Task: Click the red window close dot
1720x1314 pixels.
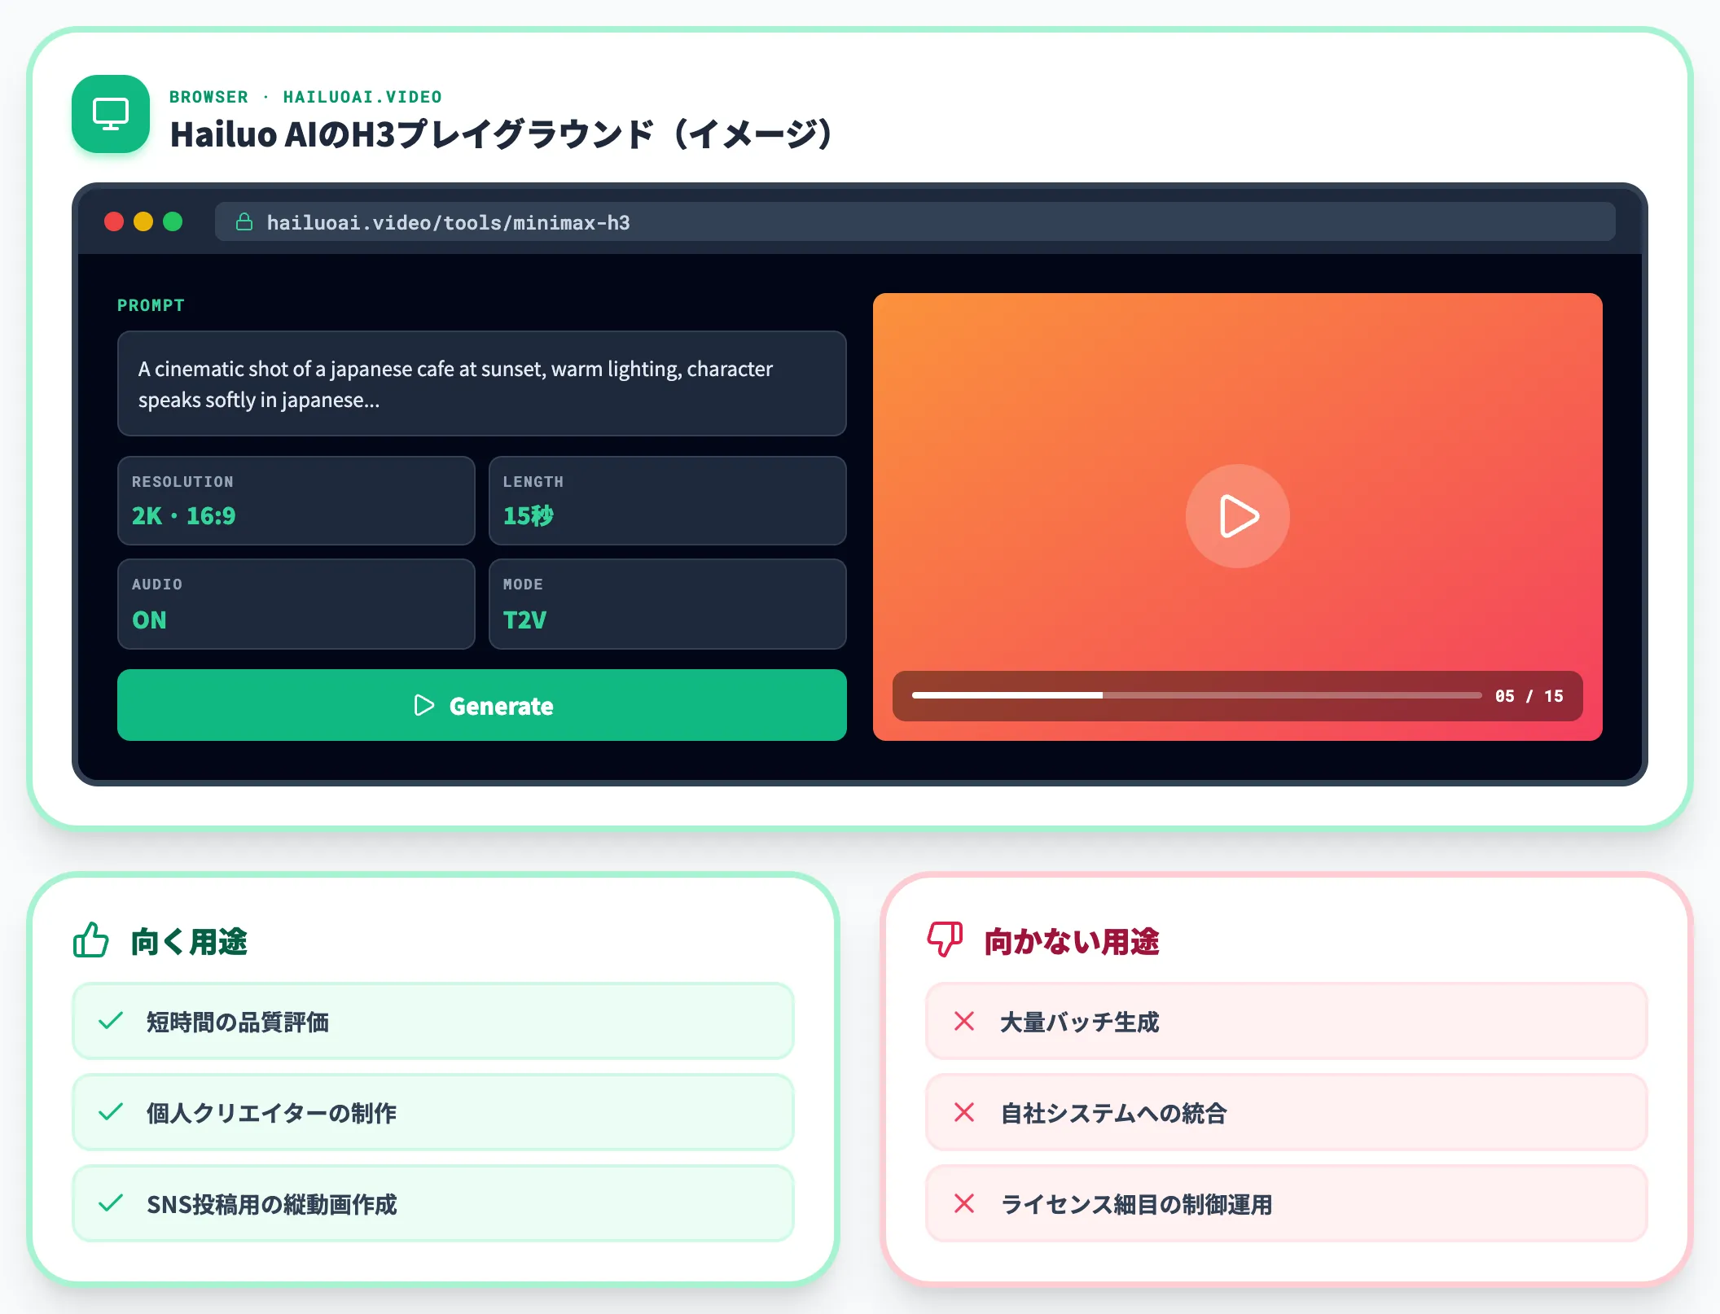Action: coord(114,221)
